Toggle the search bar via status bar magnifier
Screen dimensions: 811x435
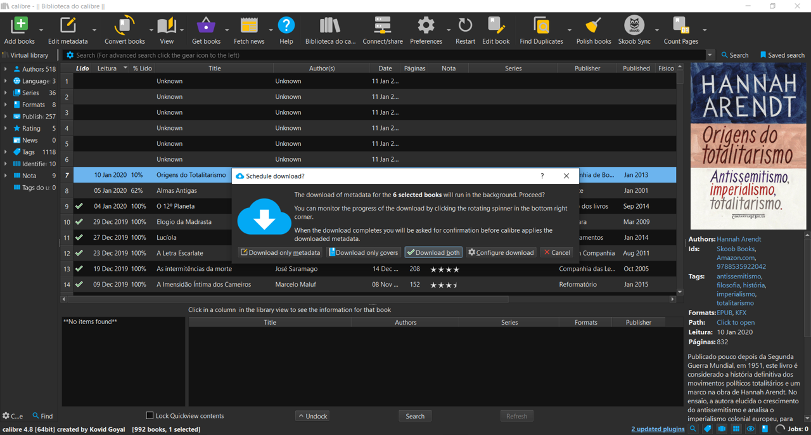[693, 429]
